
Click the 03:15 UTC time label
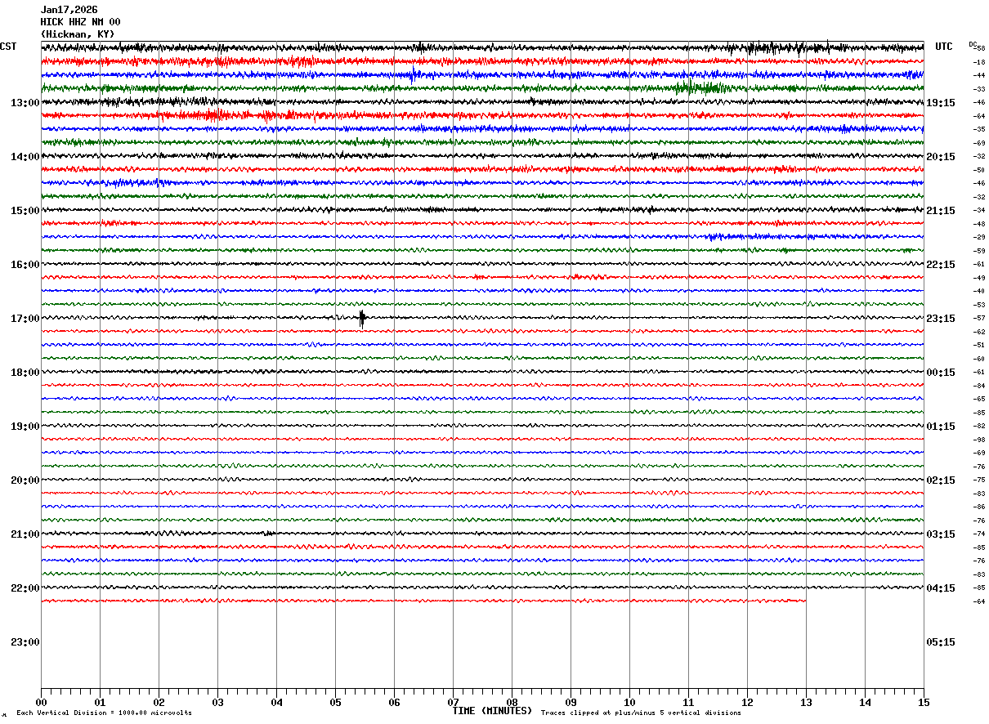pyautogui.click(x=940, y=534)
